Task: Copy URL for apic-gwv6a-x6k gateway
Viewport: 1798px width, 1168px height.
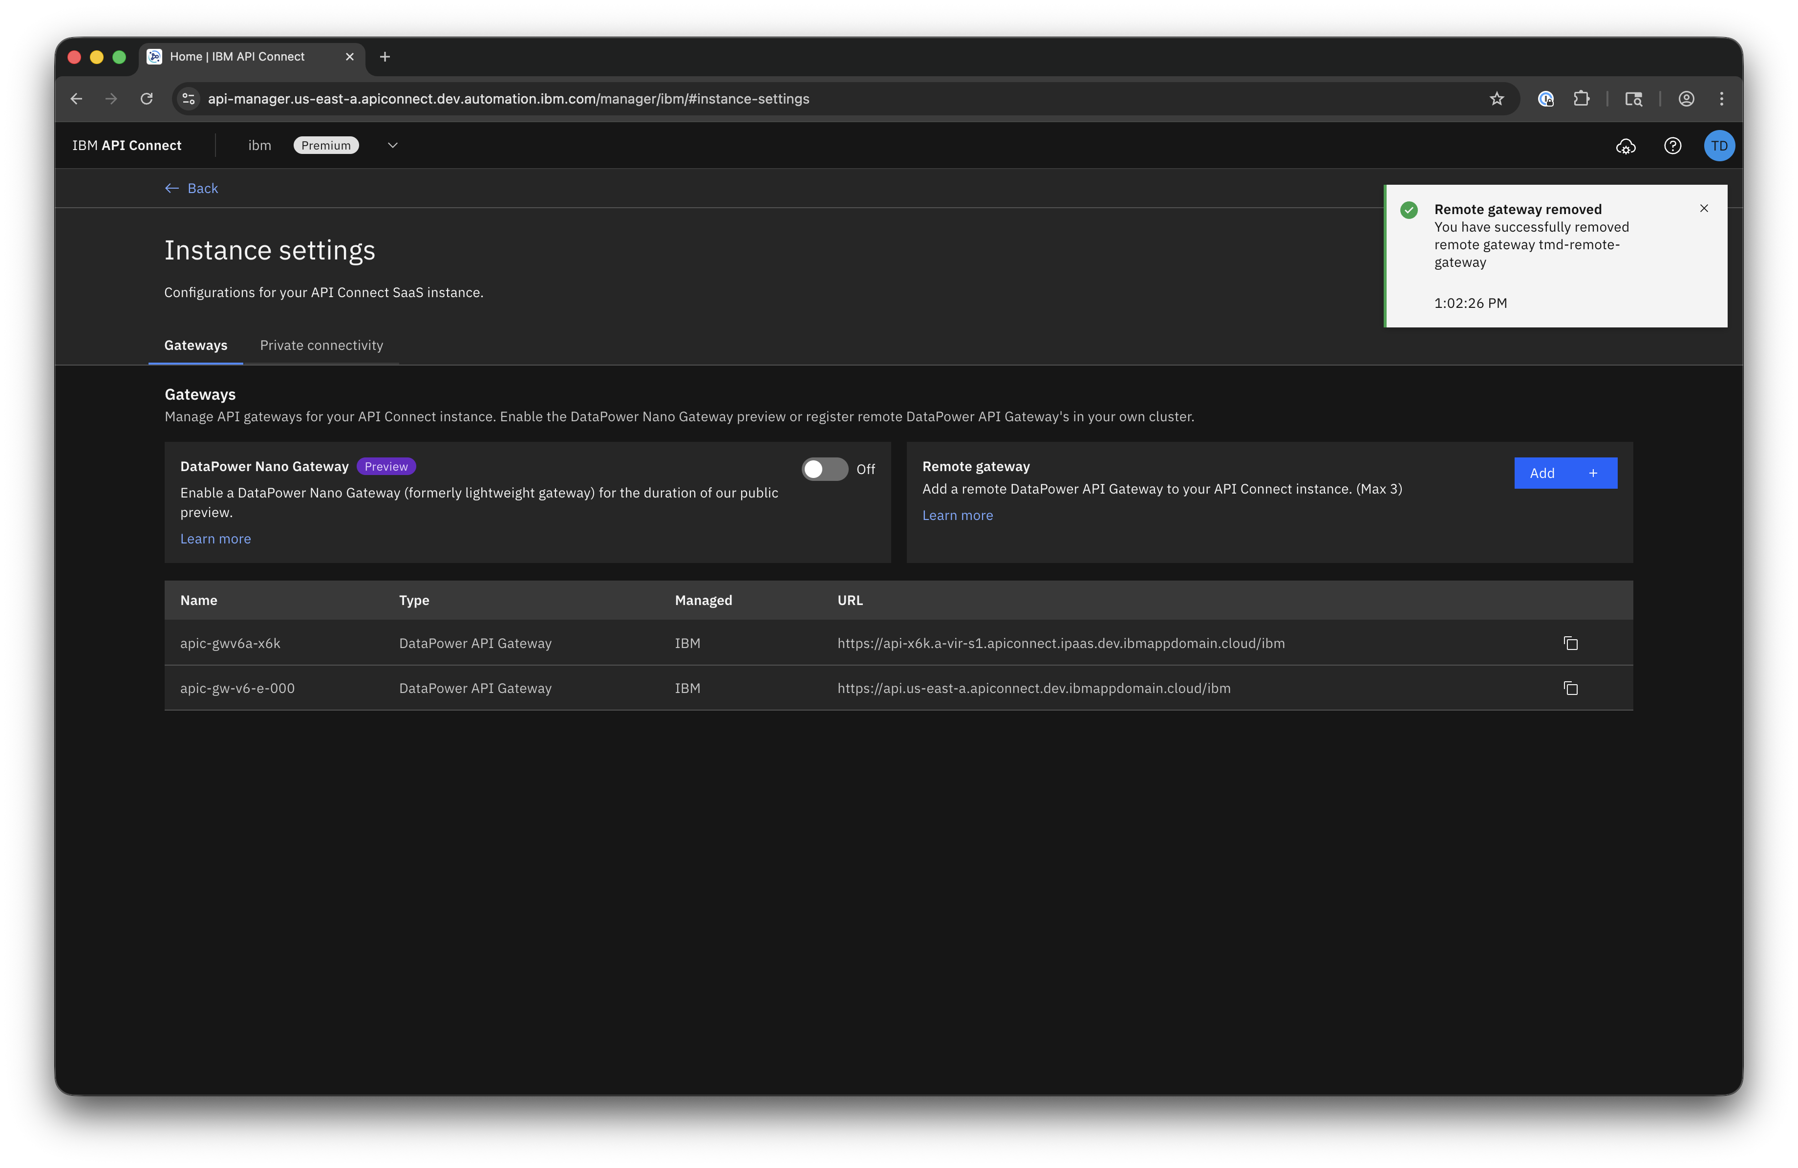Action: tap(1571, 643)
